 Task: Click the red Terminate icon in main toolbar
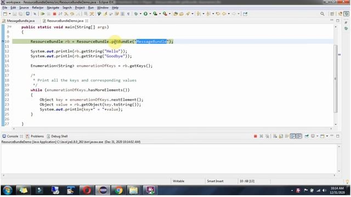(54, 14)
